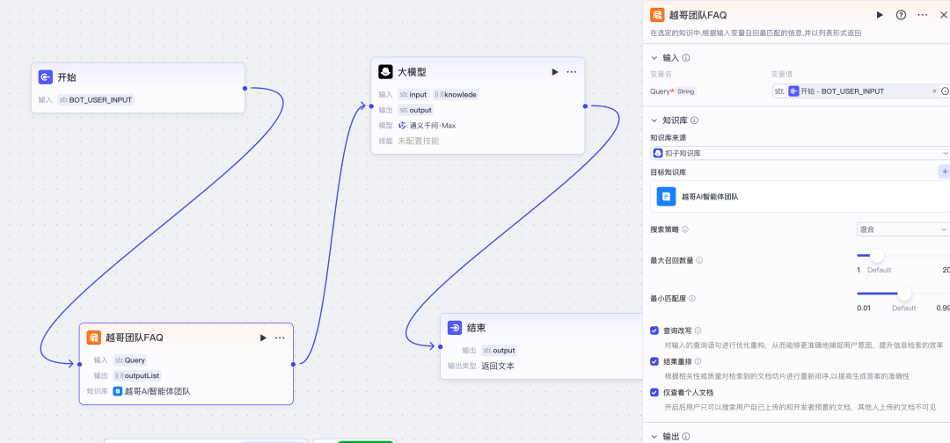Click info icon next to 最小匹配度
The height and width of the screenshot is (443, 950).
click(692, 298)
